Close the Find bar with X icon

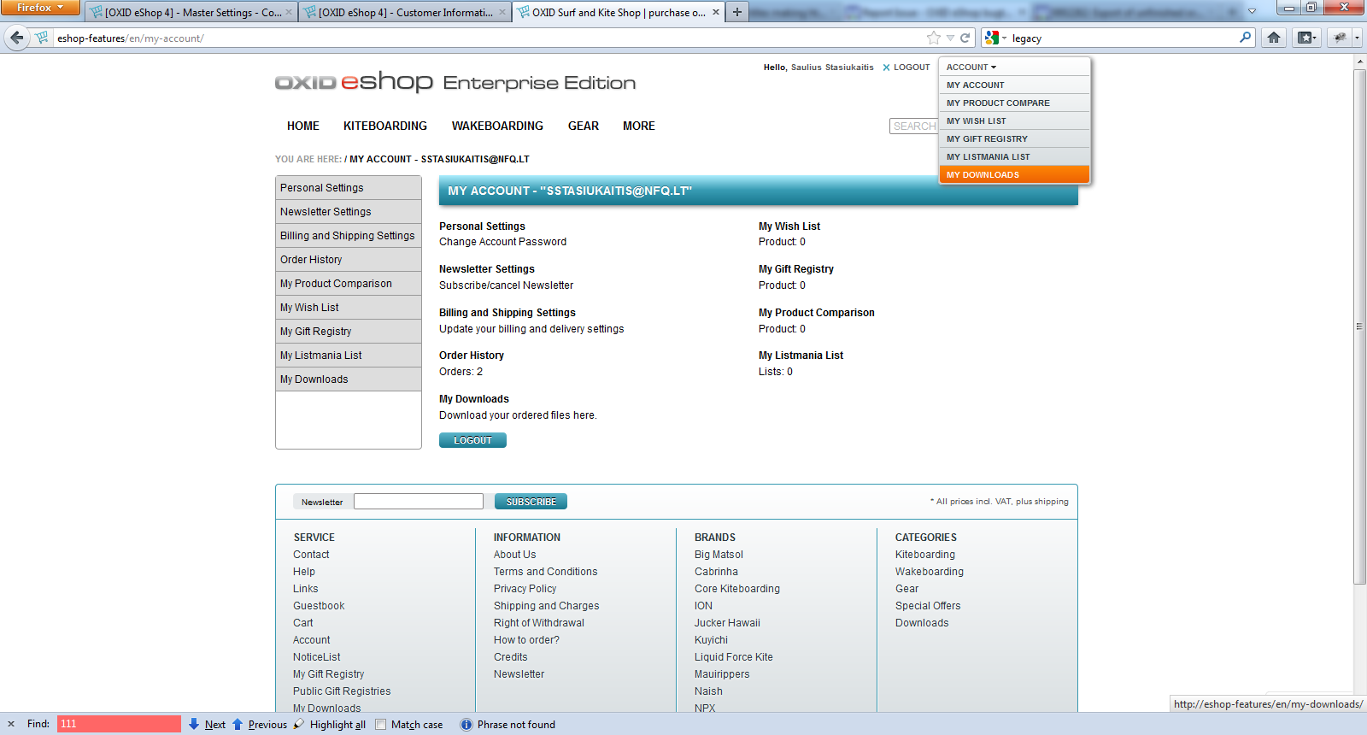[x=11, y=724]
